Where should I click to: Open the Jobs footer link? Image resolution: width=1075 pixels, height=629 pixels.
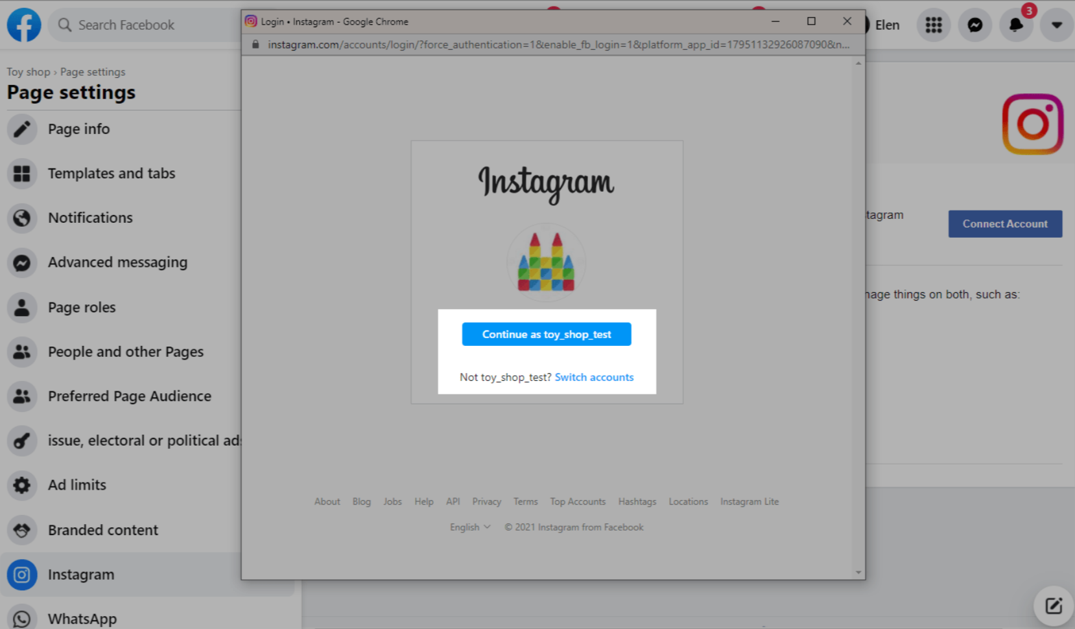pyautogui.click(x=392, y=501)
